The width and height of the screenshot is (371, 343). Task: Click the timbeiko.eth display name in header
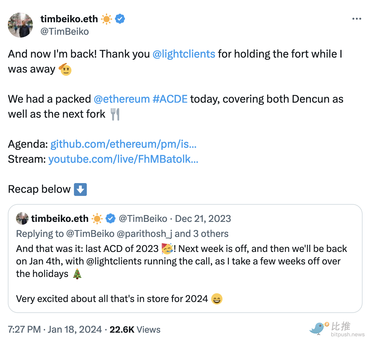(69, 19)
